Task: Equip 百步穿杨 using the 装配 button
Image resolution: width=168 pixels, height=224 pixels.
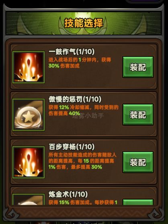Action: (x=138, y=162)
